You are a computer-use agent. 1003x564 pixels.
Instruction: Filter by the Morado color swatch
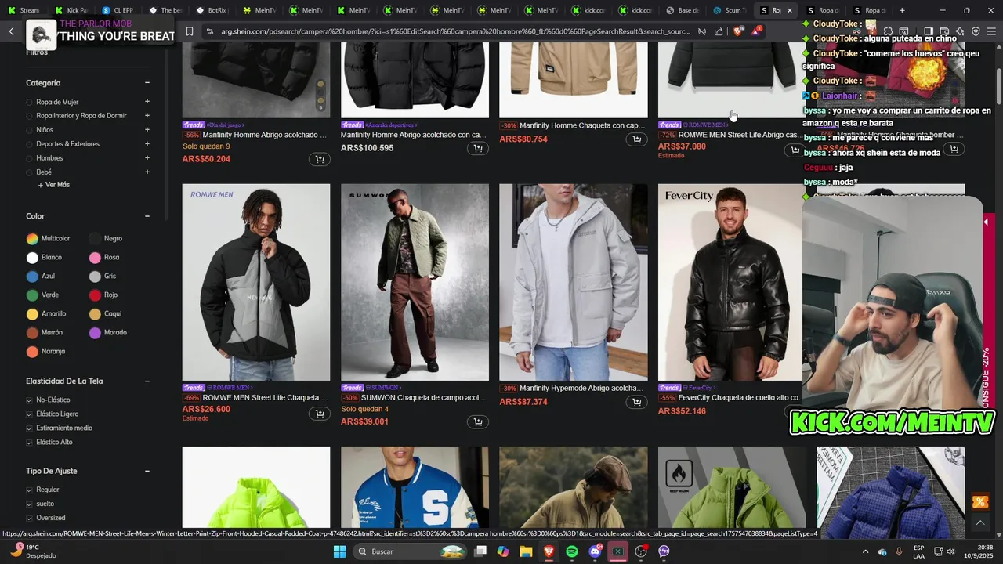pos(95,333)
